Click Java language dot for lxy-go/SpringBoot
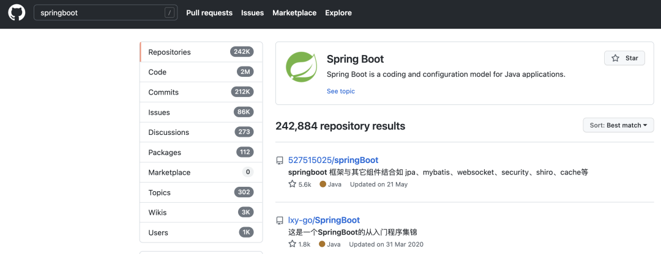This screenshot has height=254, width=661. pyautogui.click(x=323, y=244)
